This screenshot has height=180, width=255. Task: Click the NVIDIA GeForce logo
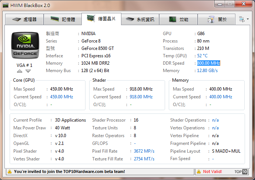25,45
